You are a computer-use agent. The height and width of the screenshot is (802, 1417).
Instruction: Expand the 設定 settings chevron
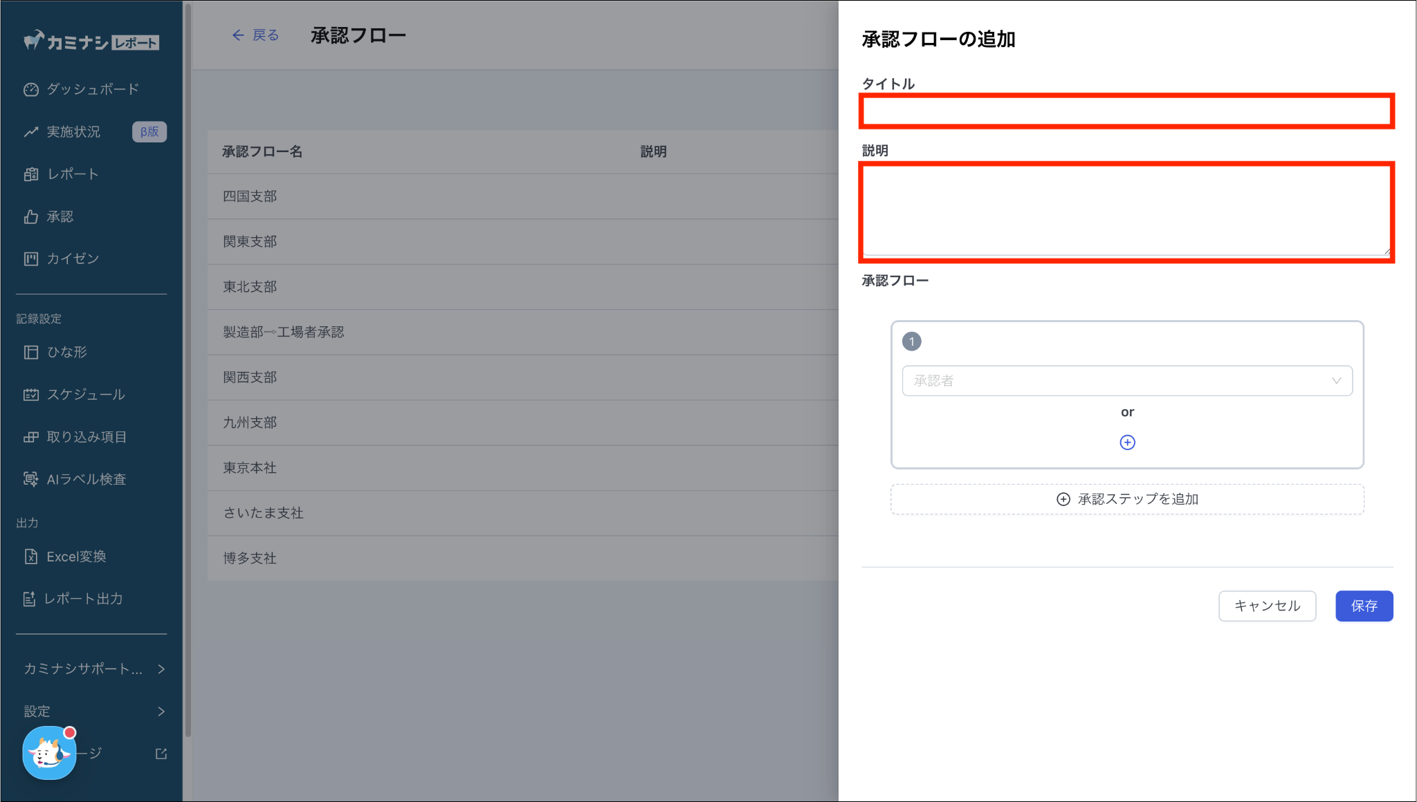coord(161,711)
